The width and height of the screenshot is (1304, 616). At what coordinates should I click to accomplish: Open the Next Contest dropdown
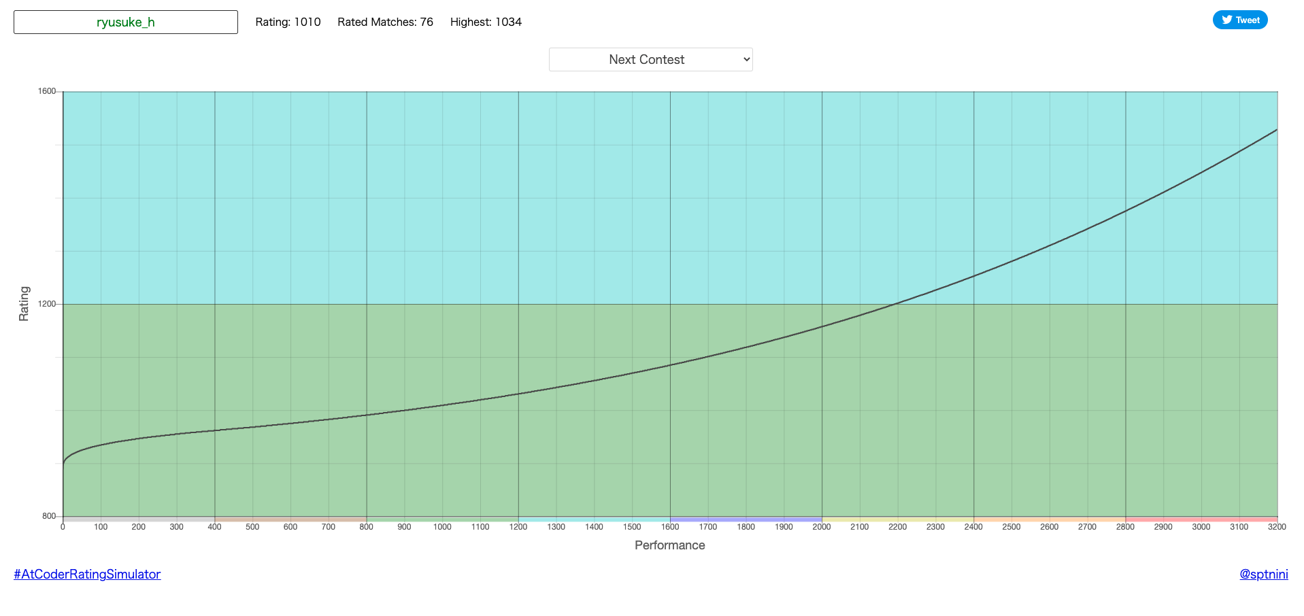650,59
